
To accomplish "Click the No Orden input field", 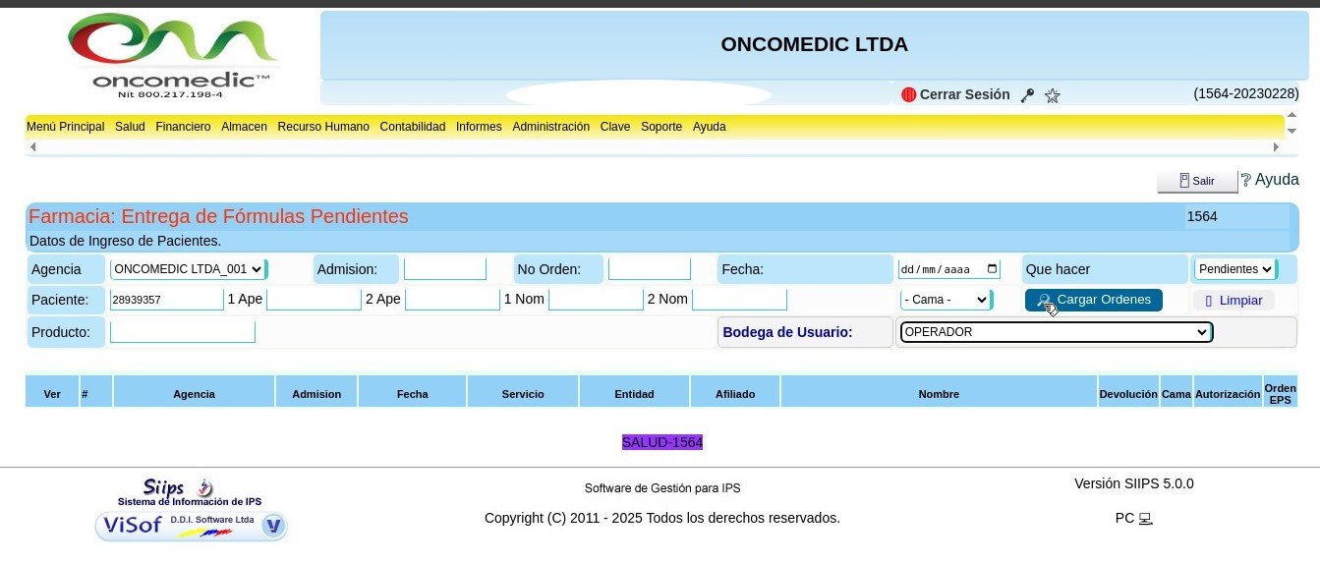I will (649, 269).
